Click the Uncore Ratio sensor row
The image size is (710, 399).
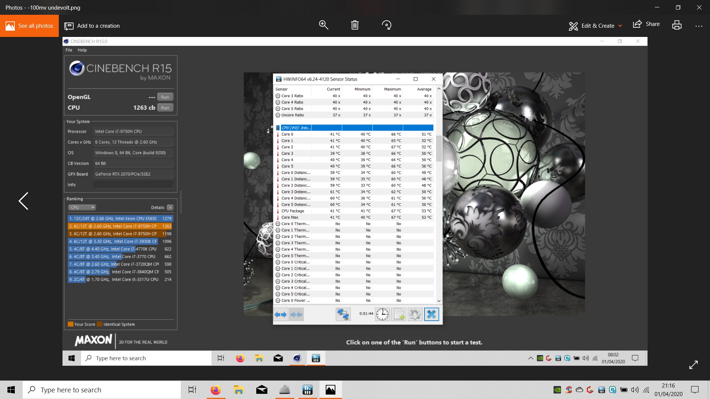(x=354, y=115)
